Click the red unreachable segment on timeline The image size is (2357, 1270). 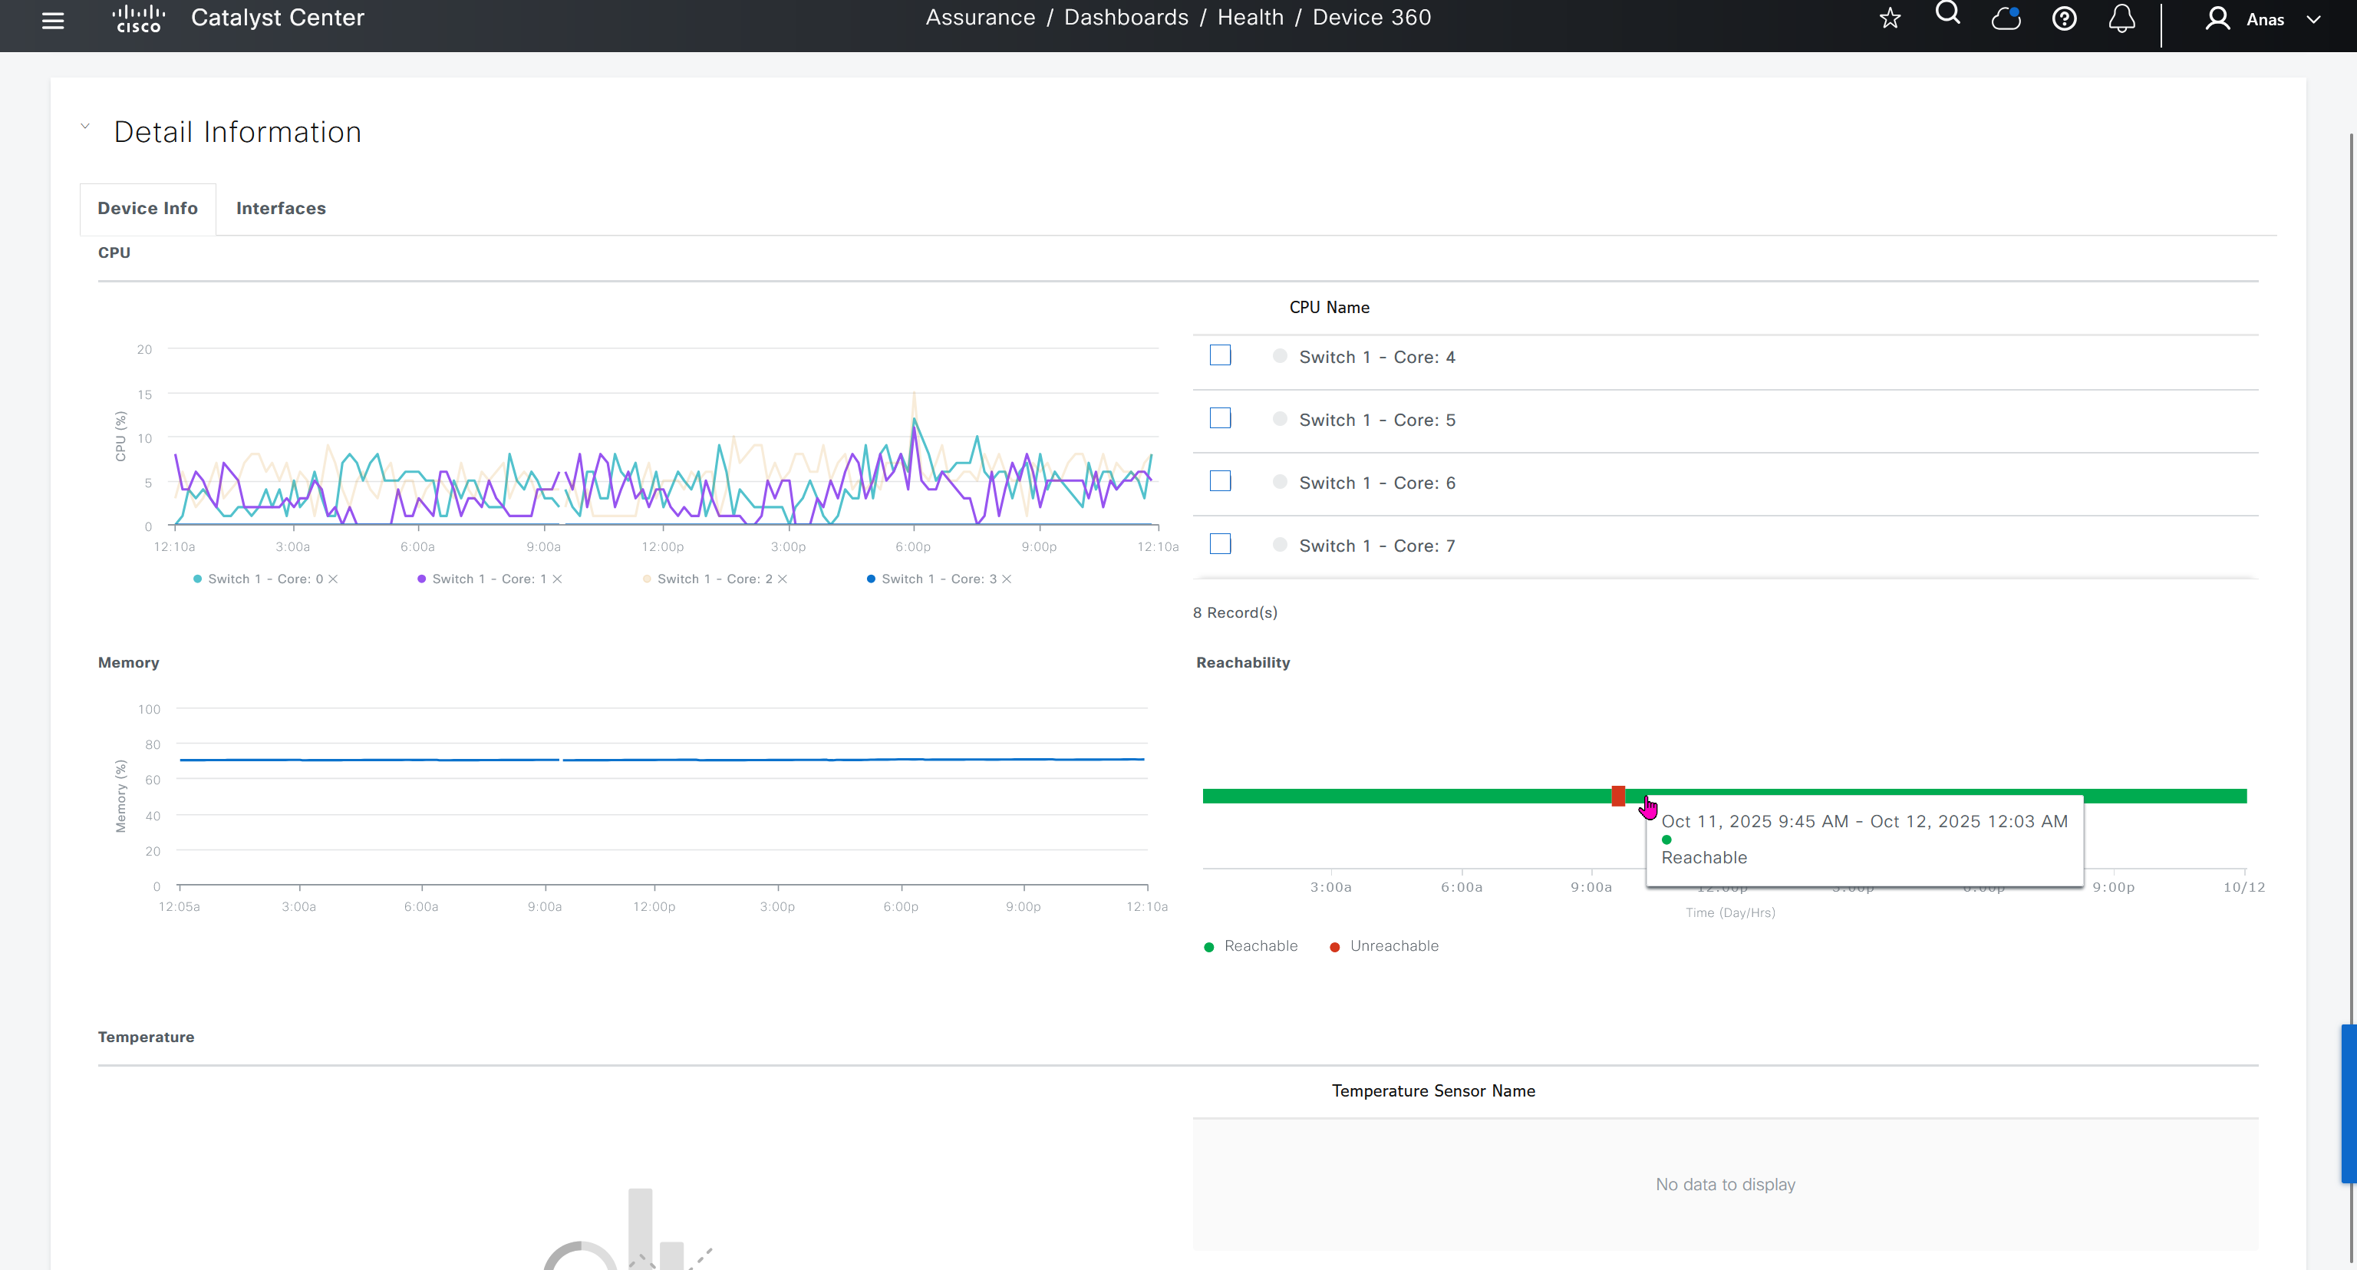1617,796
